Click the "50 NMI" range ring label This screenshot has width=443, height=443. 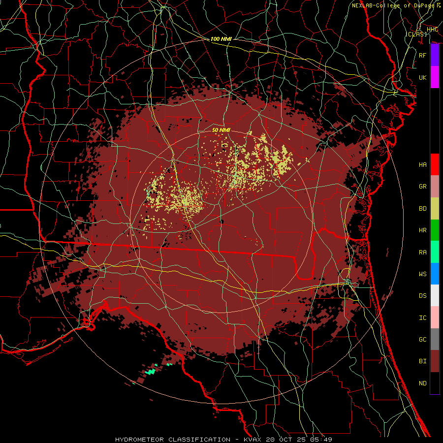(x=221, y=130)
